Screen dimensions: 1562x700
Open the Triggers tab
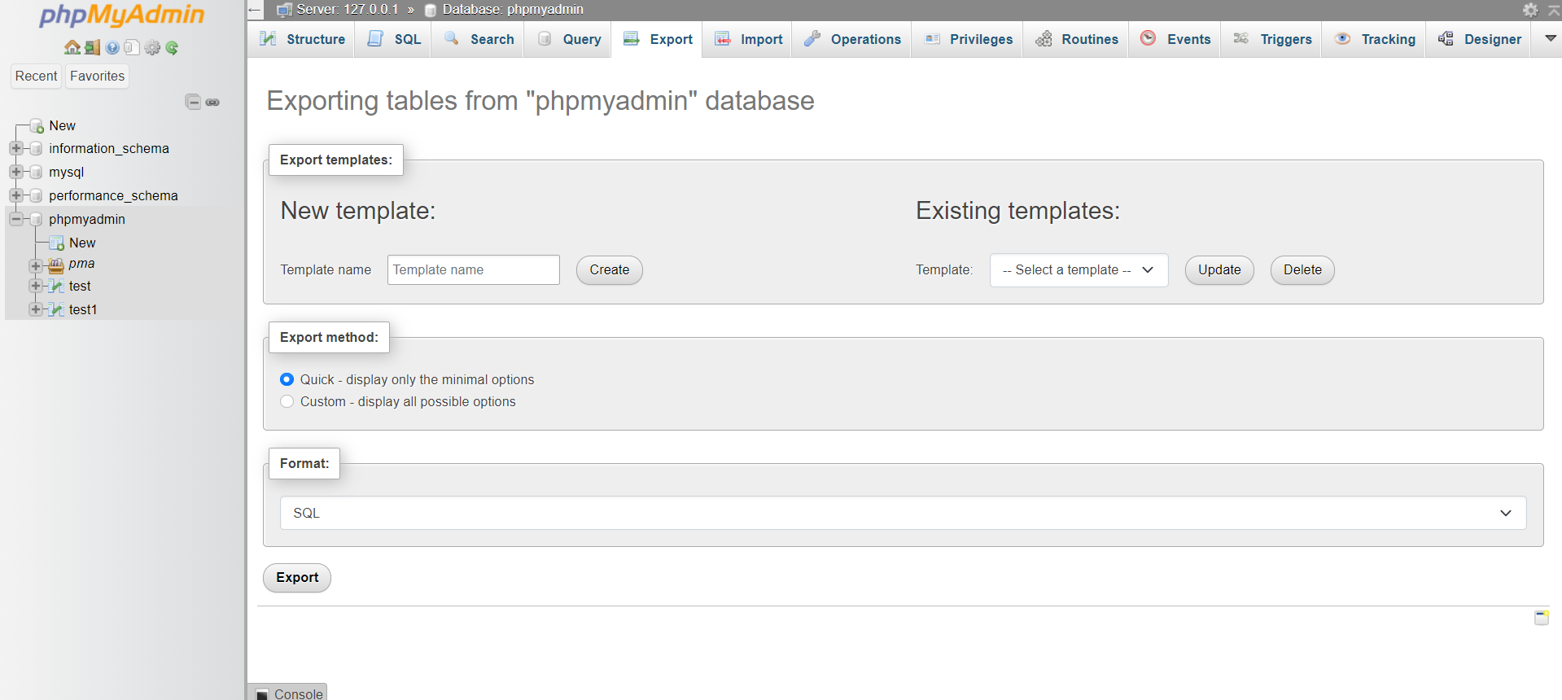(x=1272, y=39)
